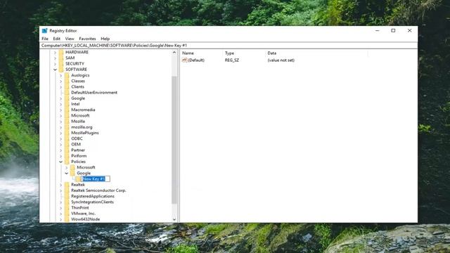
Task: Select the Clients folder icon
Action: click(x=67, y=86)
